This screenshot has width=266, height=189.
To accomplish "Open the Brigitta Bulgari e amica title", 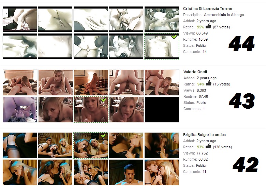I will [204, 135].
